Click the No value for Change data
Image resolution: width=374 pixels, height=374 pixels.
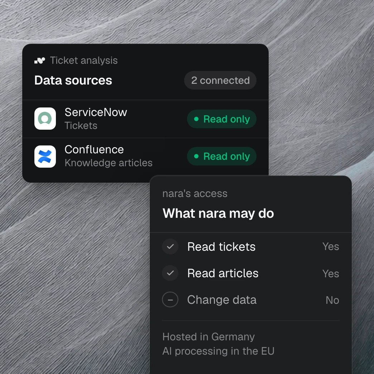(332, 300)
